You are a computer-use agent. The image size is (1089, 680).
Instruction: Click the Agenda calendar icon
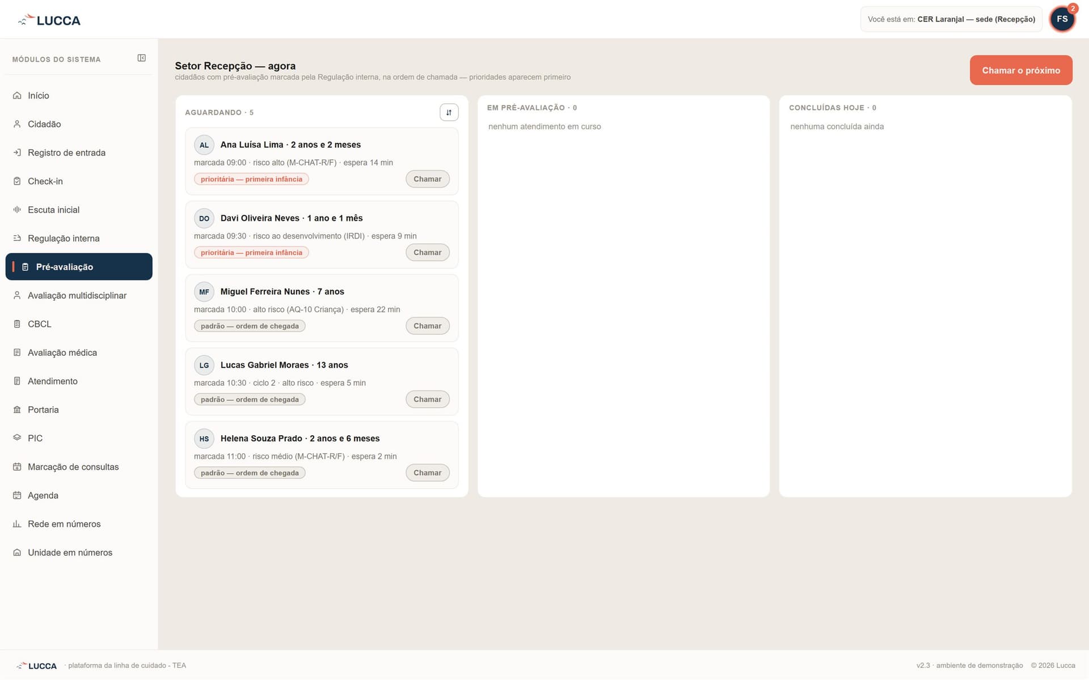[x=17, y=495]
